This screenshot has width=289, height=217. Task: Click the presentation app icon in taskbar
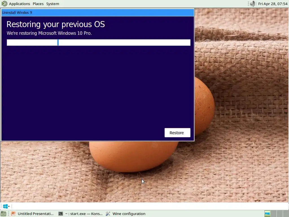click(13, 214)
